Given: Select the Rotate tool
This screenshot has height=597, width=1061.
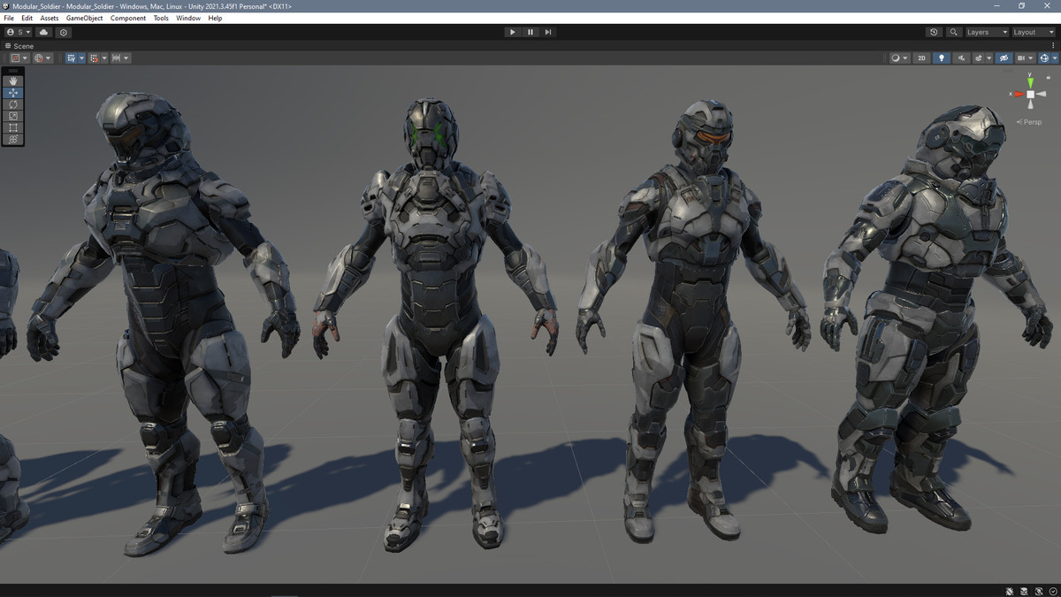Looking at the screenshot, I should click(12, 103).
